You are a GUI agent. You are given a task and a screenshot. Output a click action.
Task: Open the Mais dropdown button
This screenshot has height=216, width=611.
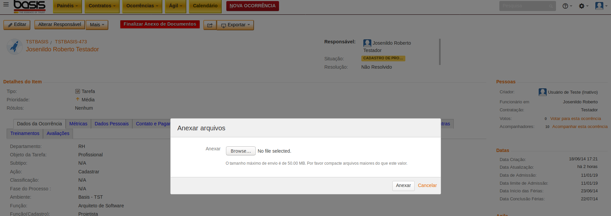(97, 25)
